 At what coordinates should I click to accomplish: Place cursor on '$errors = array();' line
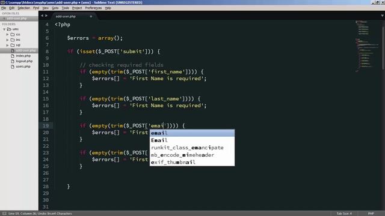click(x=95, y=38)
